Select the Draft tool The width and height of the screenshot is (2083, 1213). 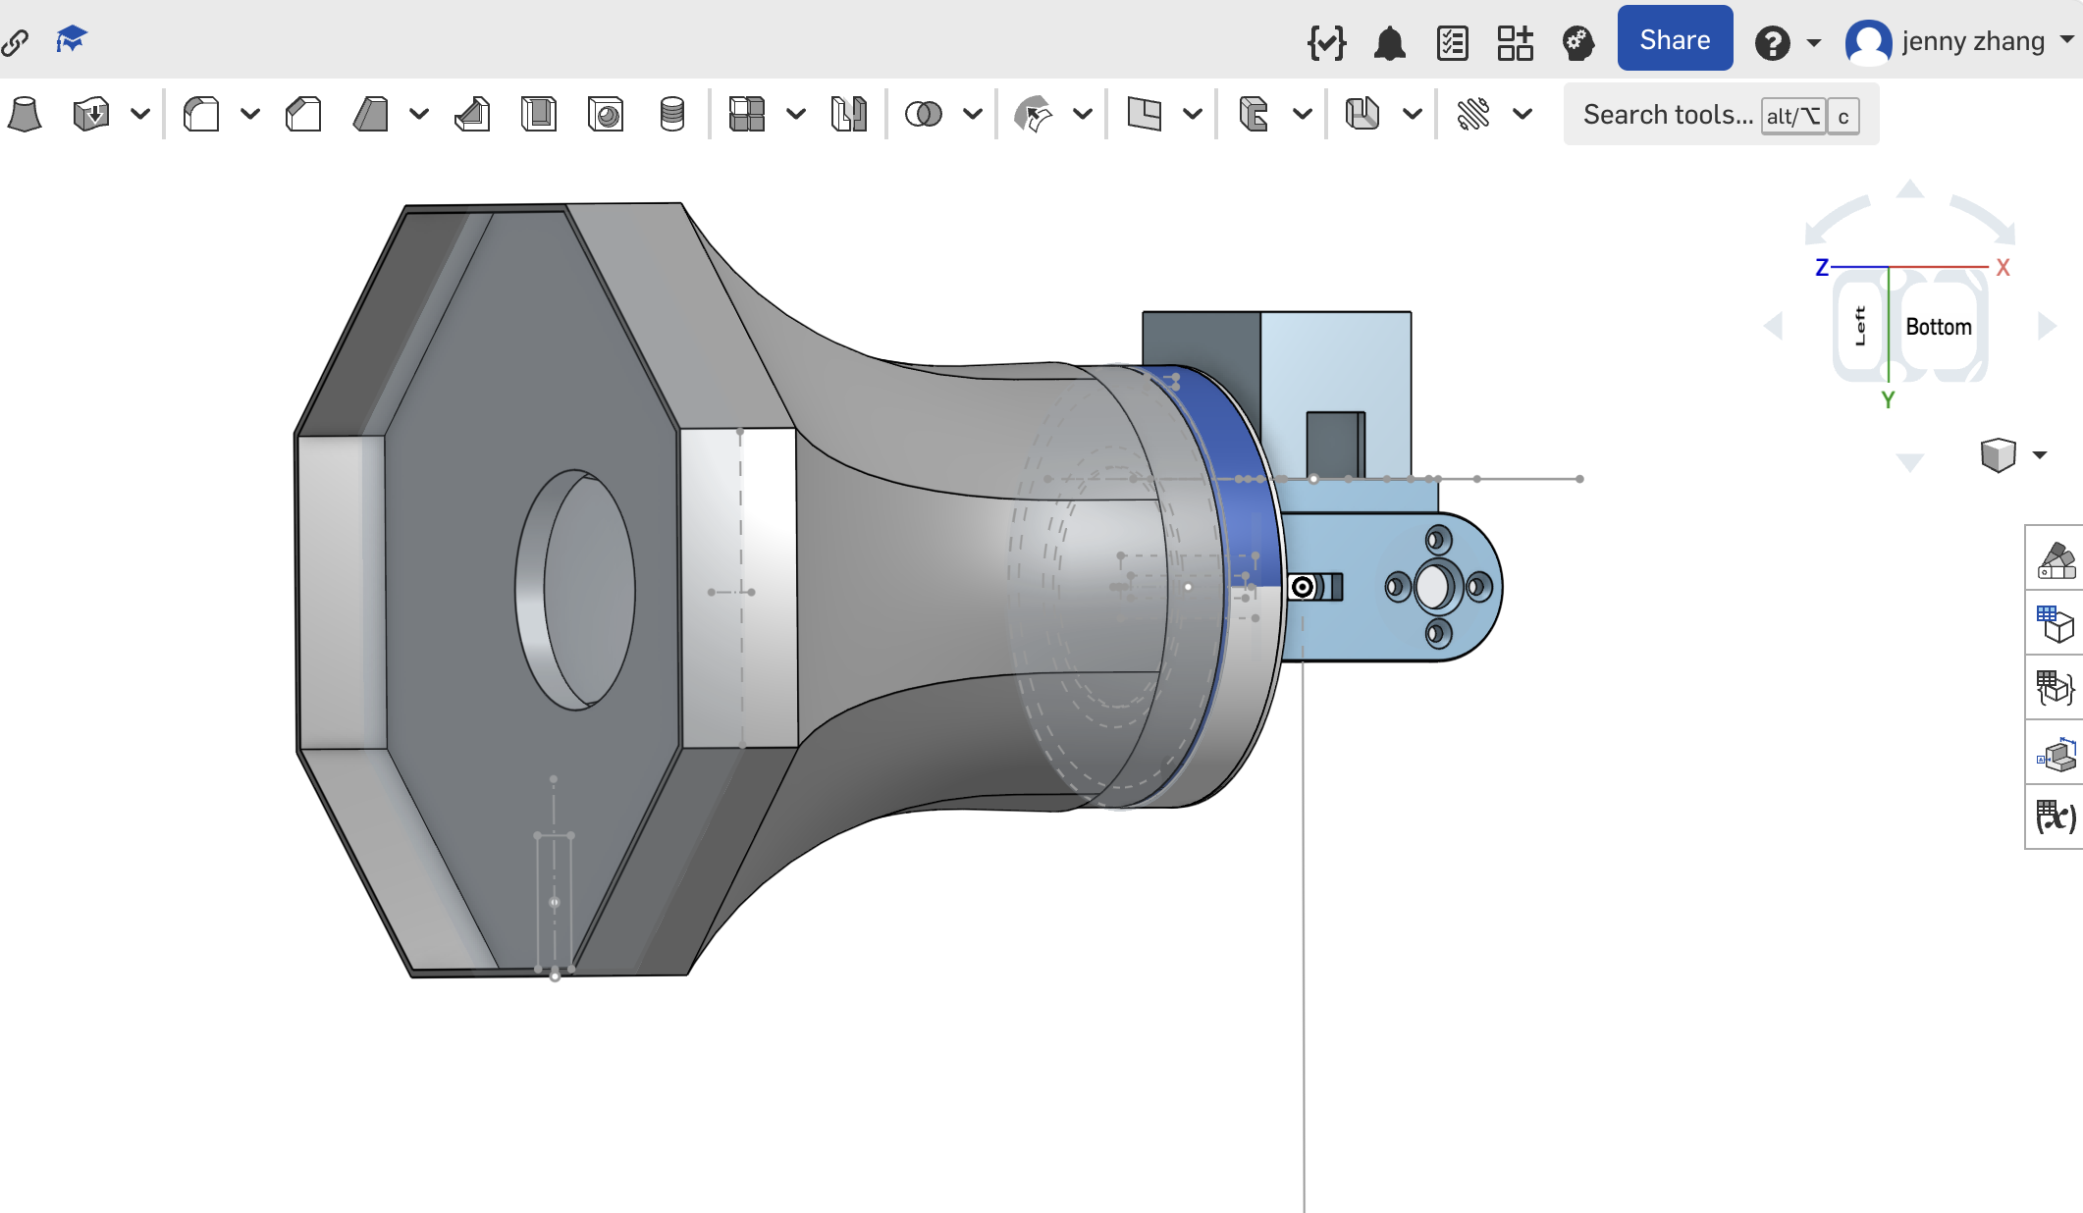coord(370,115)
